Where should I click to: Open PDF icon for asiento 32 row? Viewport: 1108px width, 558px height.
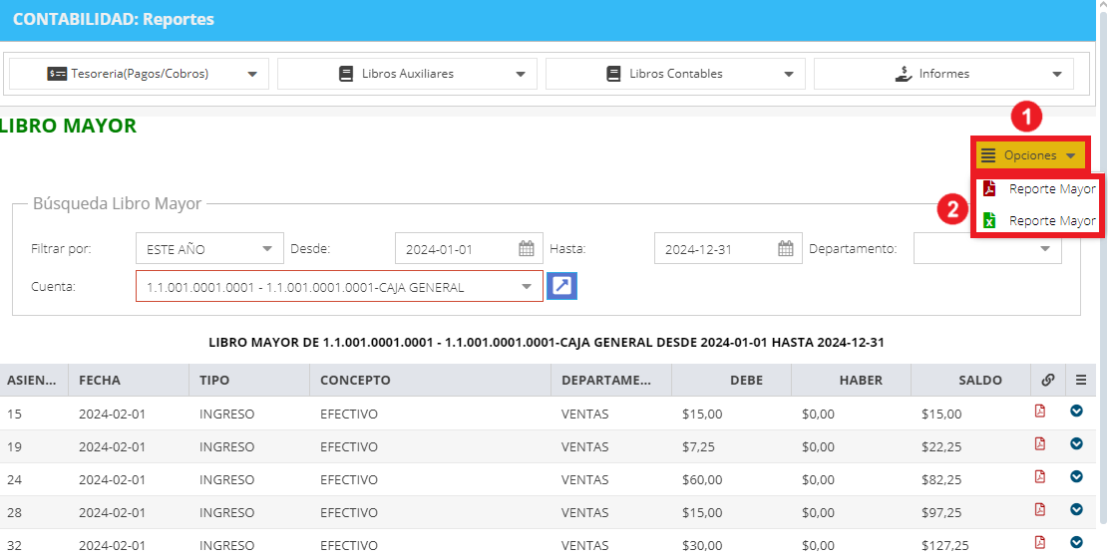tap(1039, 542)
